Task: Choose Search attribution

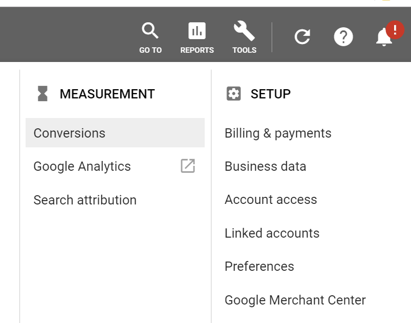Action: (x=85, y=200)
